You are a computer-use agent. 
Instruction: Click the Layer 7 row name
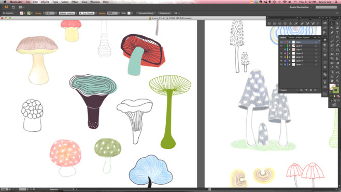299,50
